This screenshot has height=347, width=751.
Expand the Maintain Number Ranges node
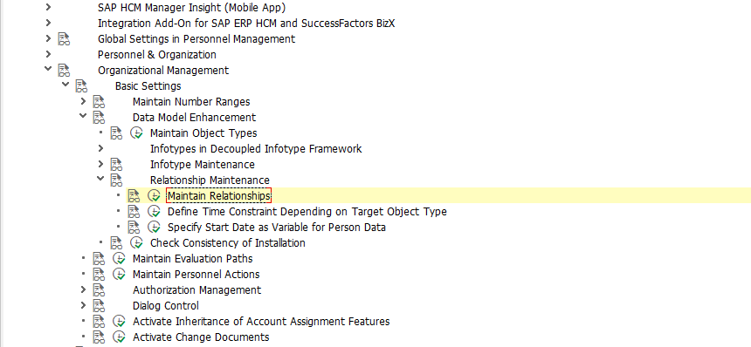coord(83,101)
